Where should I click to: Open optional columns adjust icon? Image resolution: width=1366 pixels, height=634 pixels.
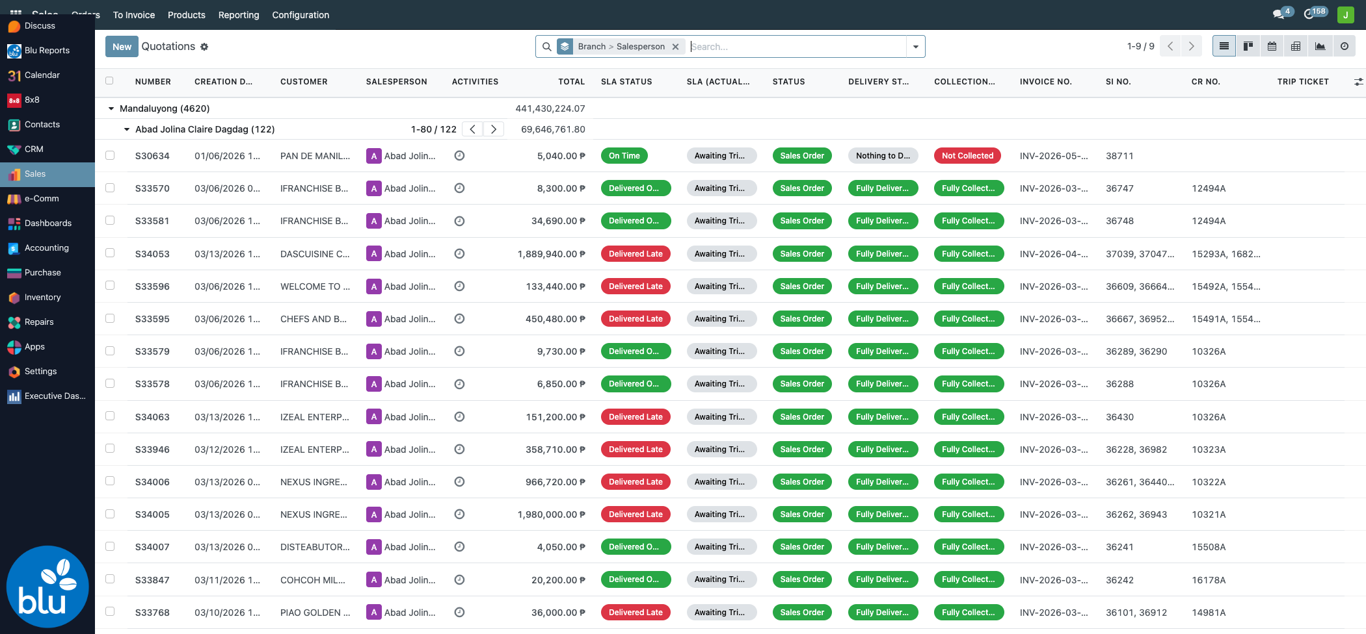click(x=1358, y=82)
